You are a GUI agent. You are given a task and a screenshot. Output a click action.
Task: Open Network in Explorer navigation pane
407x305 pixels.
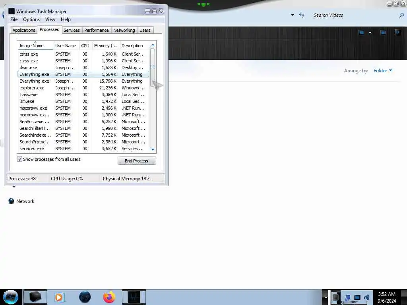25,201
